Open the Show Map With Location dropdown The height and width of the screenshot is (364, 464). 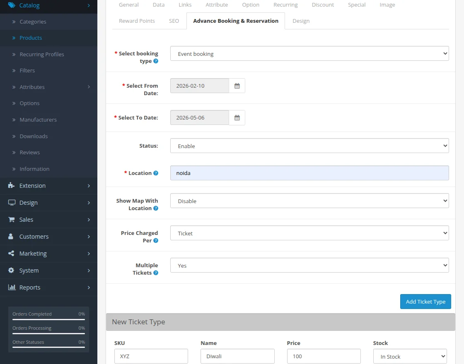pyautogui.click(x=309, y=201)
